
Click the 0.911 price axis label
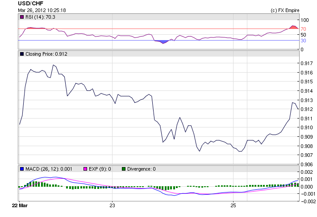307,119
